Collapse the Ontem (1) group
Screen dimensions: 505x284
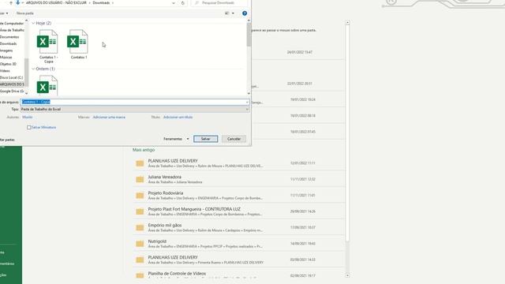pos(33,69)
